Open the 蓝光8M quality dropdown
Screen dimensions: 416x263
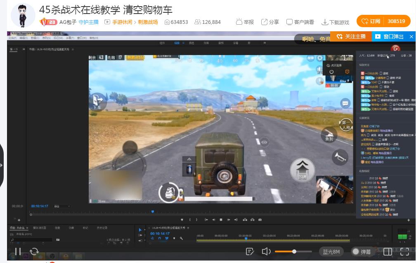[x=331, y=251]
